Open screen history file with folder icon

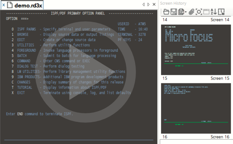pyautogui.click(x=166, y=12)
